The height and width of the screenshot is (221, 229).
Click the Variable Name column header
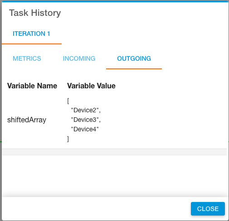pyautogui.click(x=32, y=86)
